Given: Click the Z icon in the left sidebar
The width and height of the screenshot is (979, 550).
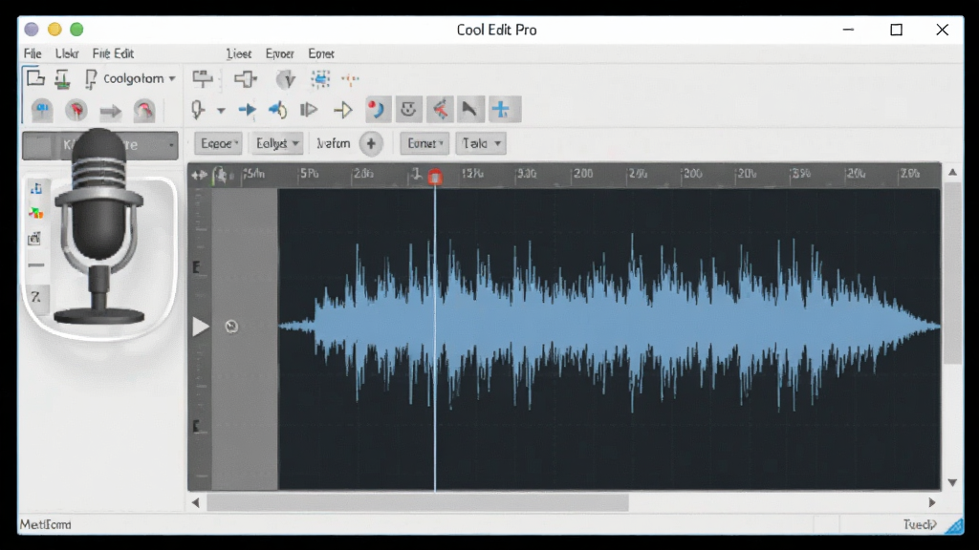Looking at the screenshot, I should coord(35,297).
